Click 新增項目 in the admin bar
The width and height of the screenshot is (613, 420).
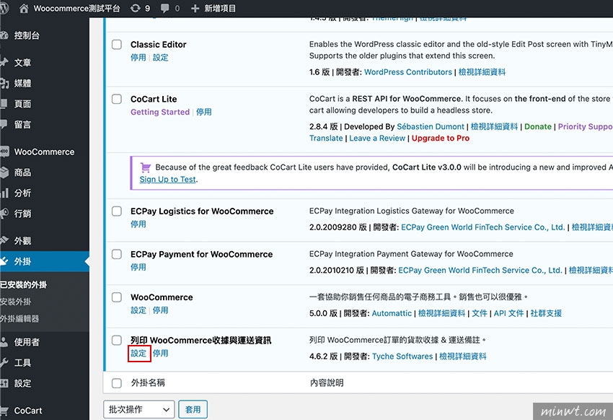click(x=220, y=8)
